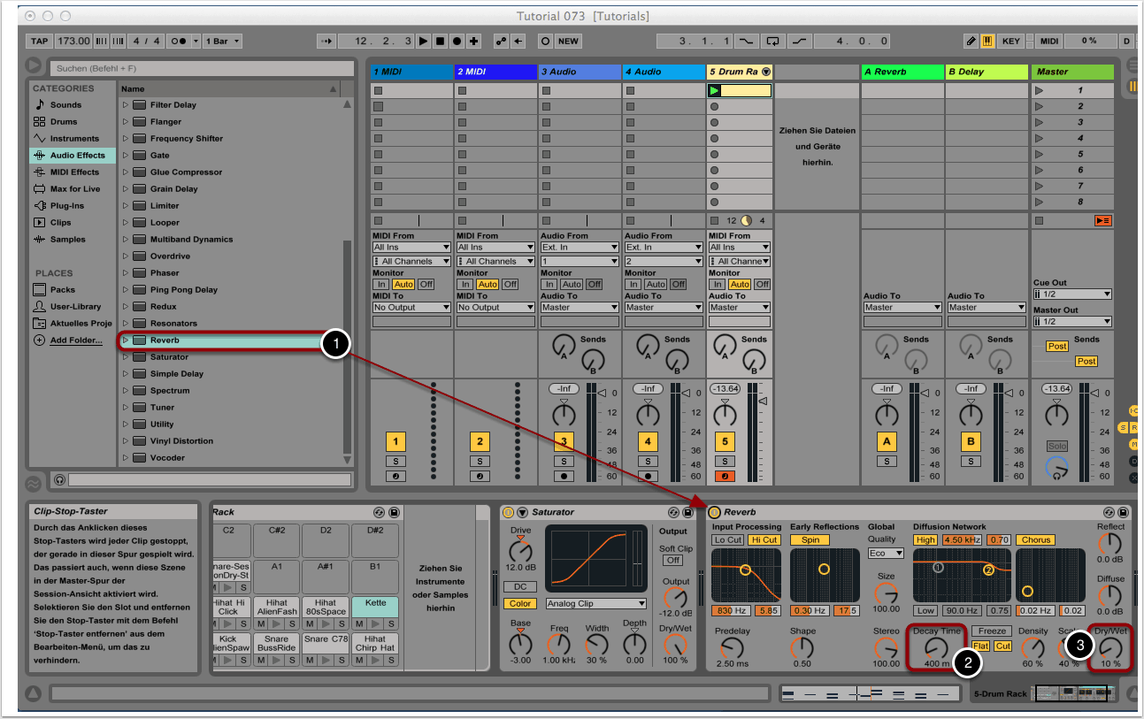Enable the Freeze button in Reverb

991,631
